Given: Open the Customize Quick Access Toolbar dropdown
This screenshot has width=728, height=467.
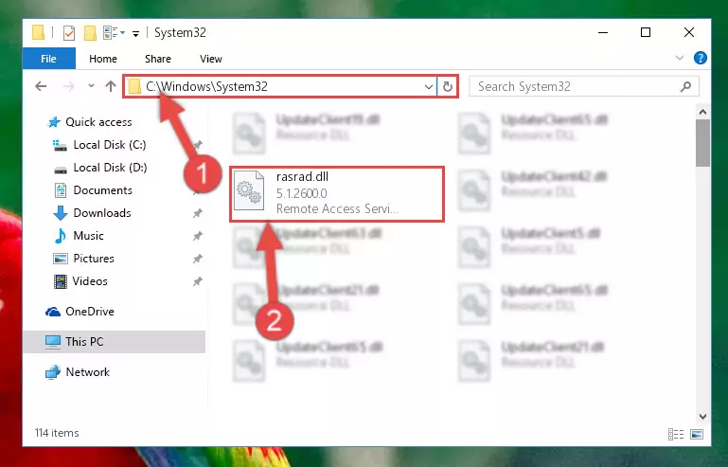Looking at the screenshot, I should tap(135, 33).
